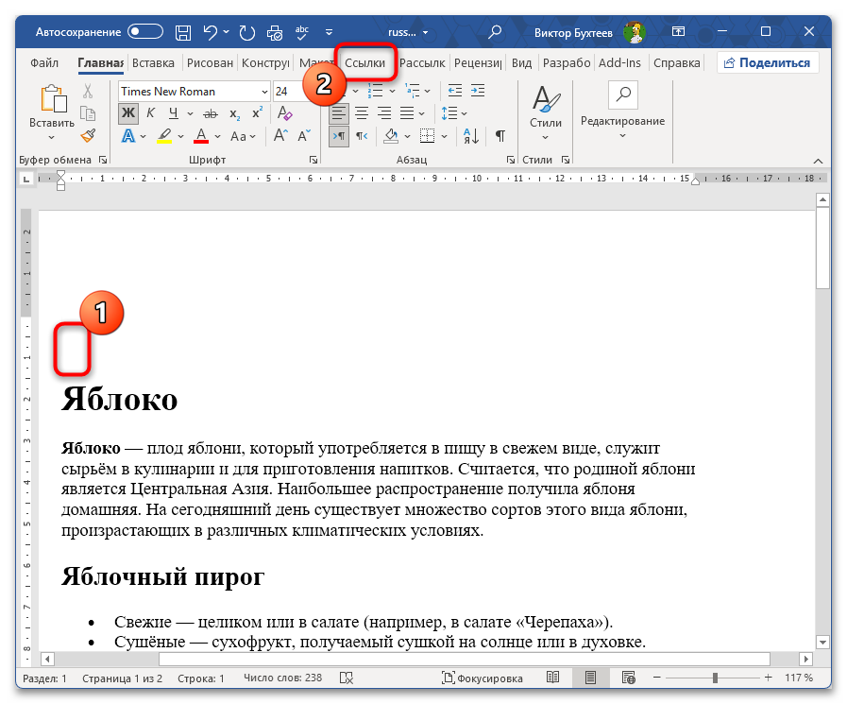Increase paragraph indent
Screen dimensions: 847x704
click(x=478, y=91)
